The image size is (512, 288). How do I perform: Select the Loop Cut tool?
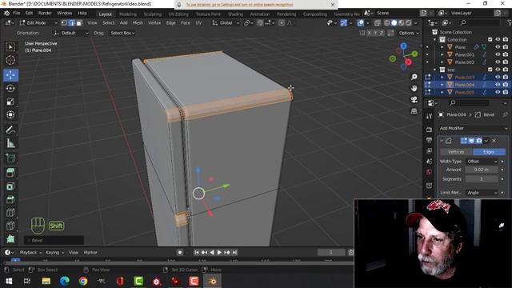(10, 213)
